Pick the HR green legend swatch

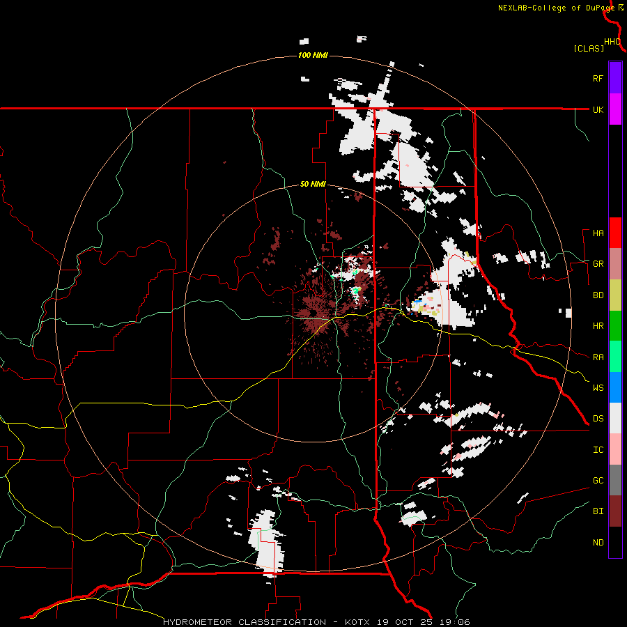tap(615, 326)
